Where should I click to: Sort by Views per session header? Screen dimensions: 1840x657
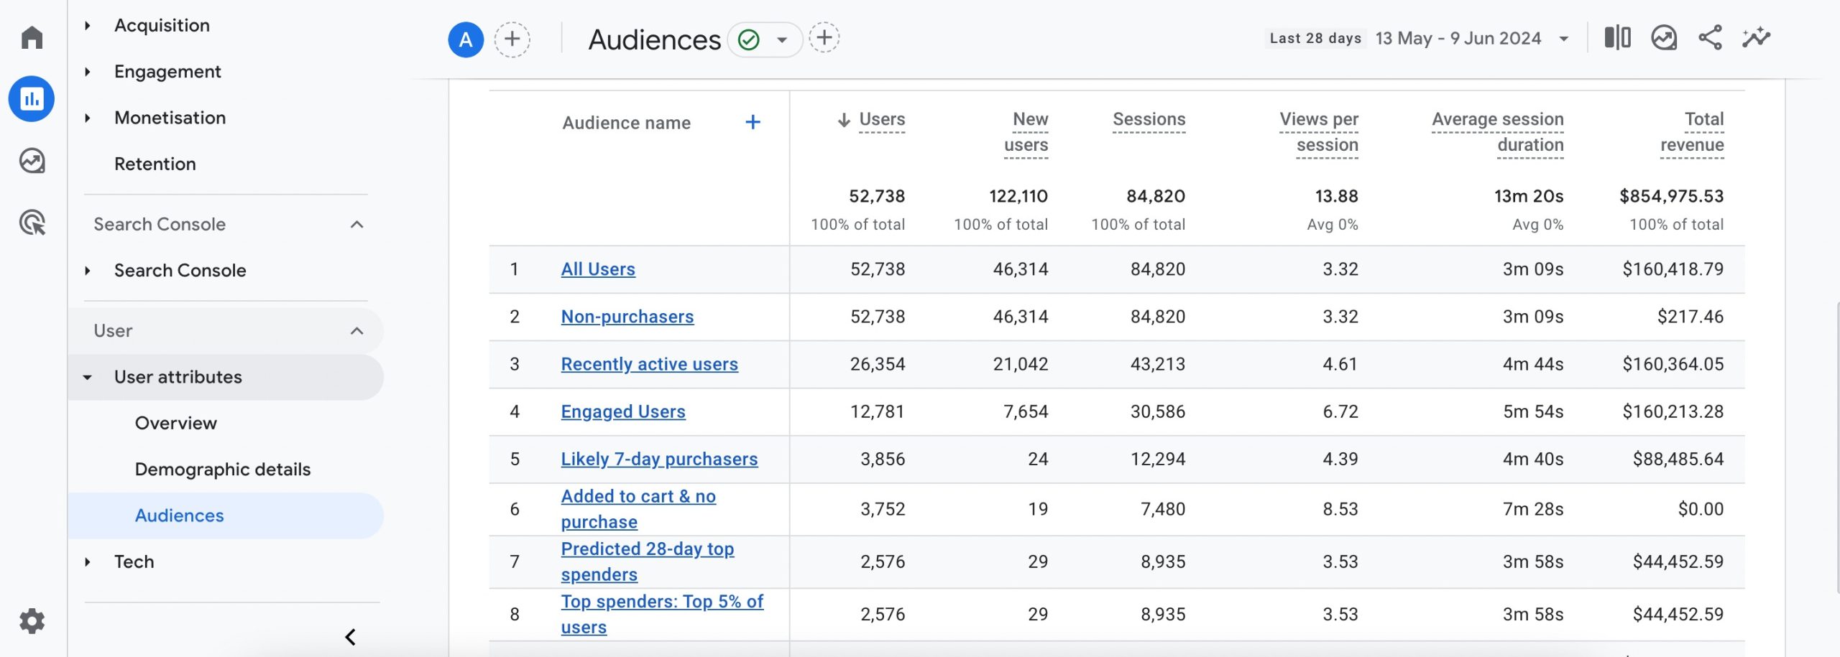click(1319, 132)
